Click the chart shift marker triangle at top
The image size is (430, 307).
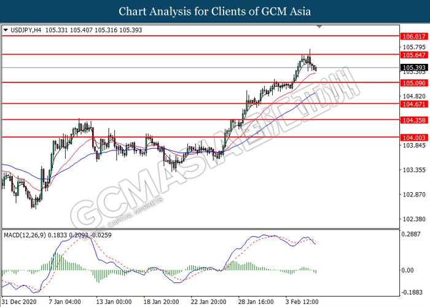pos(319,26)
